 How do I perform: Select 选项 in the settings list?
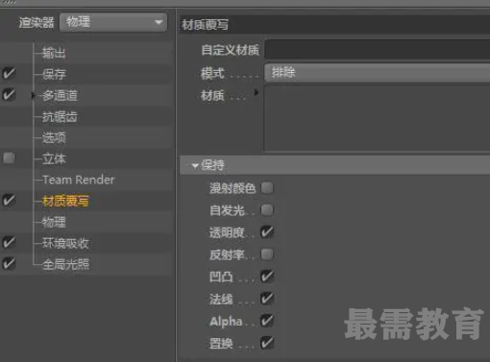tap(54, 138)
